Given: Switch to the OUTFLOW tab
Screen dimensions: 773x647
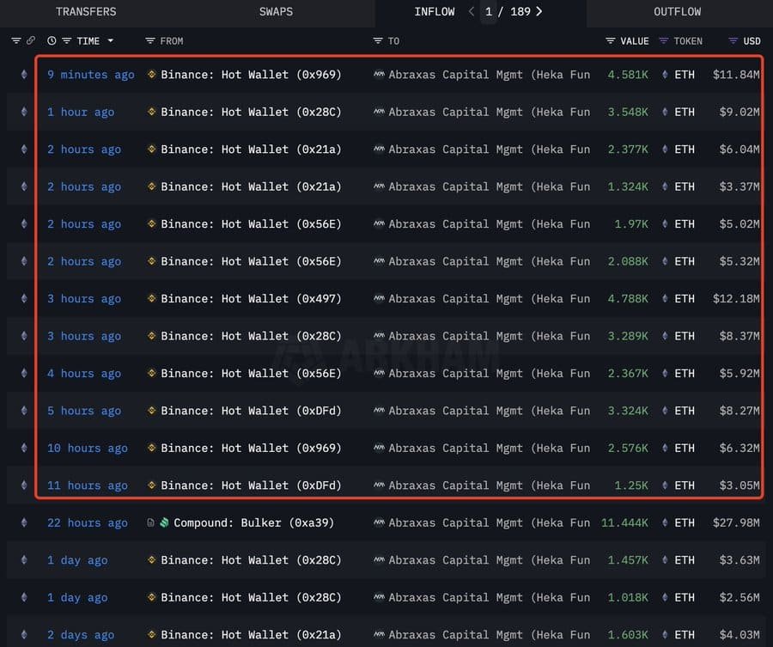Looking at the screenshot, I should pos(678,12).
